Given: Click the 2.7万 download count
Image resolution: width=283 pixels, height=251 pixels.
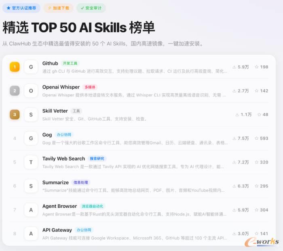Looking at the screenshot, I should [x=243, y=91].
